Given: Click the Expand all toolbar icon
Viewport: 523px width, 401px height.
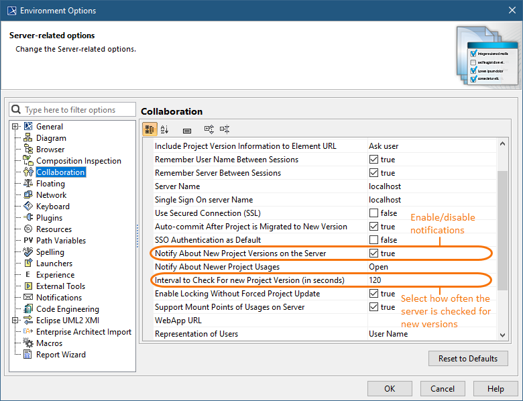Looking at the screenshot, I should pos(209,129).
